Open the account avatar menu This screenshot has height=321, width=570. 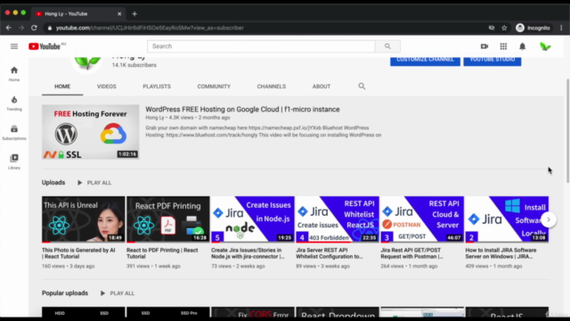coord(545,46)
